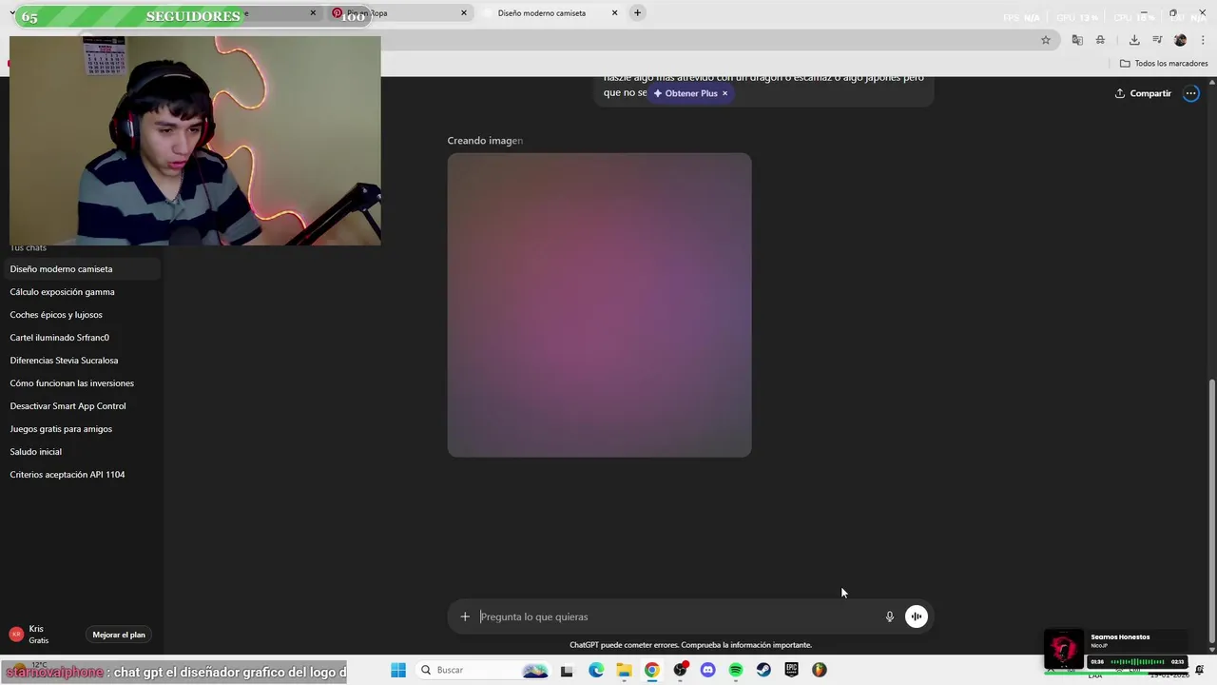Open Epic Games Launcher from taskbar

tap(791, 670)
